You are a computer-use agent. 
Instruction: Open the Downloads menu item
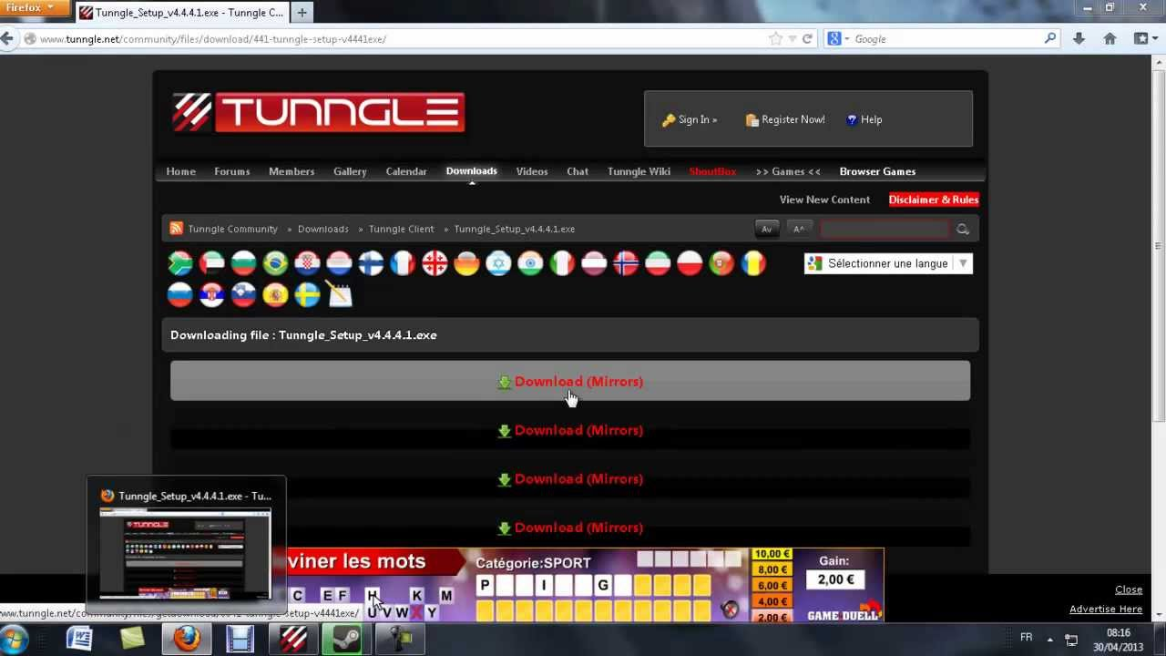click(472, 171)
